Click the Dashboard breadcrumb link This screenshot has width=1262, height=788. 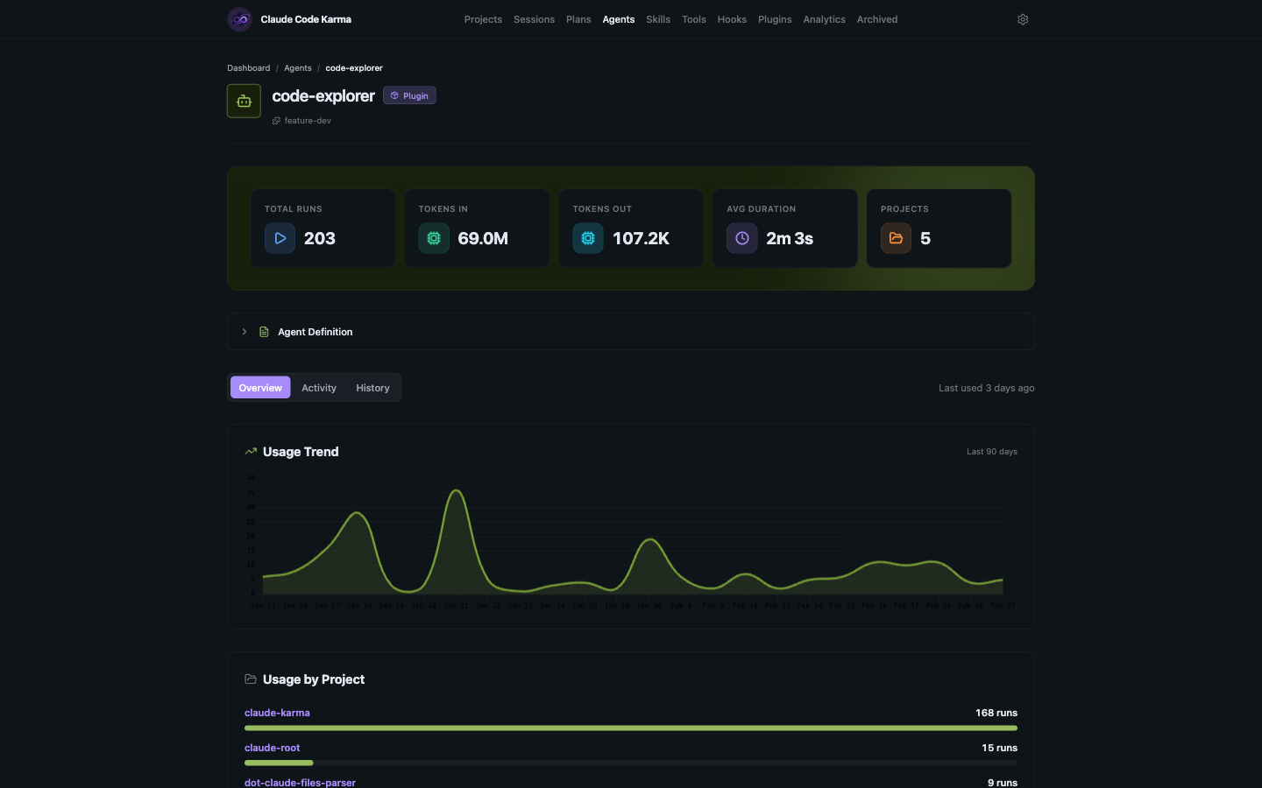pos(249,68)
